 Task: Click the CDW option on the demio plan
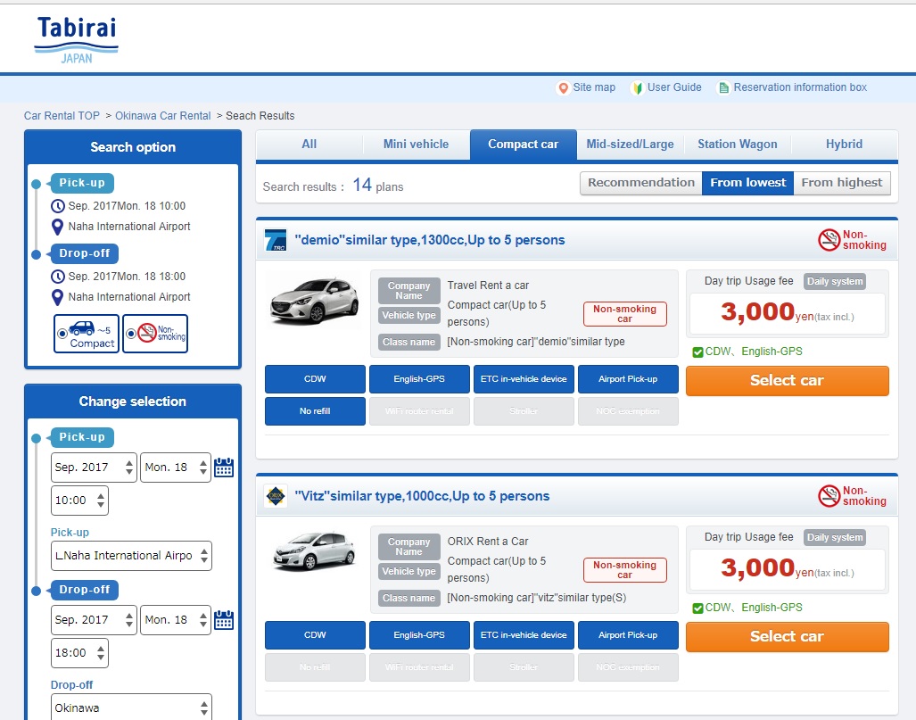tap(316, 379)
